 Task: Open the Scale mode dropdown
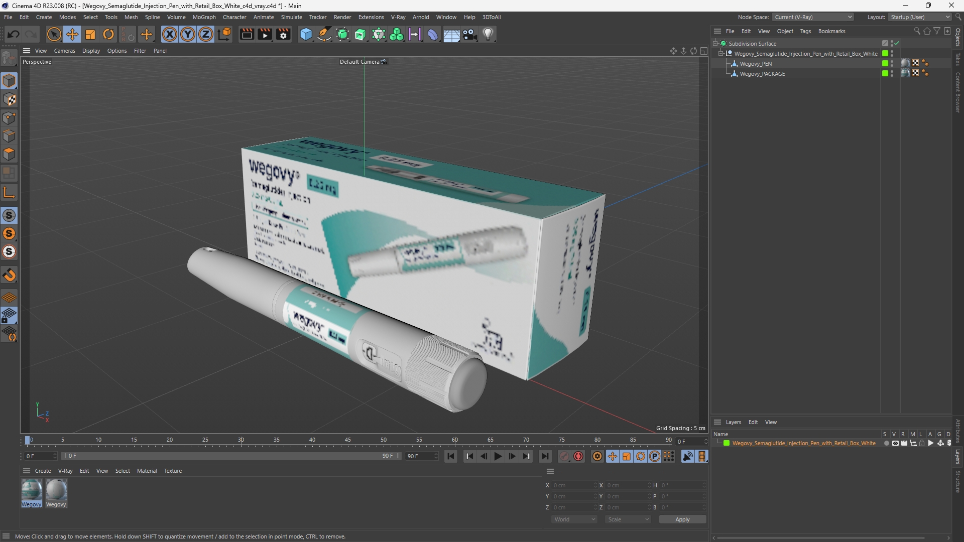coord(628,519)
